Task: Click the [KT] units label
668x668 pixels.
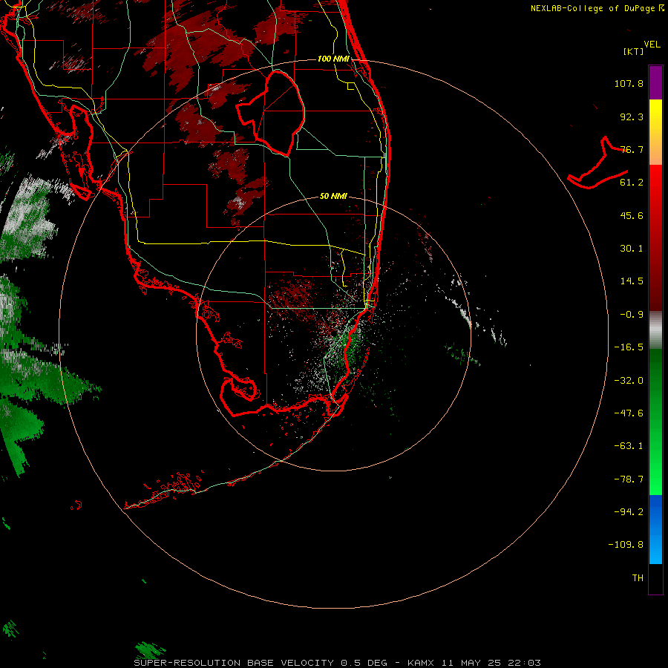Action: click(634, 51)
